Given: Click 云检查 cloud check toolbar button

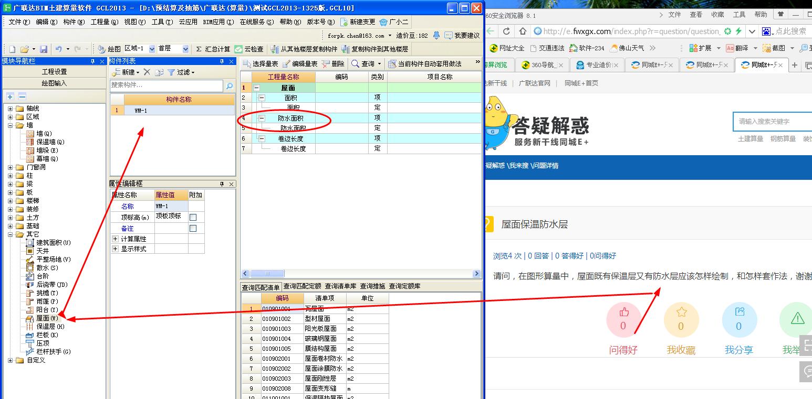Looking at the screenshot, I should click(249, 49).
